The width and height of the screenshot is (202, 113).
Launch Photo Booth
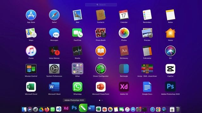[101, 33]
